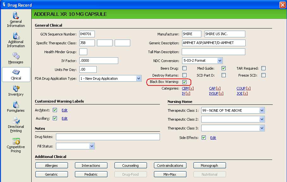Open the Geriatric button
This screenshot has height=182, width=287.
pos(52,174)
